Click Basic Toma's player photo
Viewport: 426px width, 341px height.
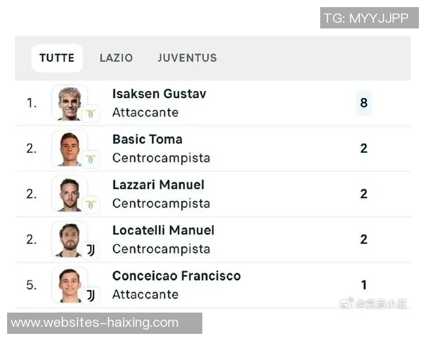(70, 148)
